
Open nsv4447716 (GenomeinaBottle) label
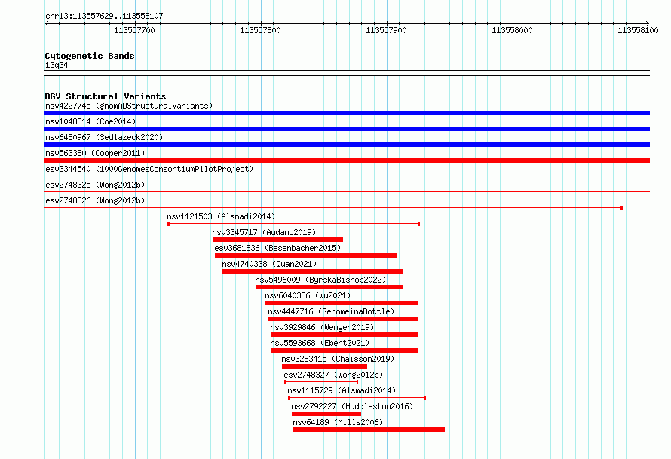coord(331,311)
